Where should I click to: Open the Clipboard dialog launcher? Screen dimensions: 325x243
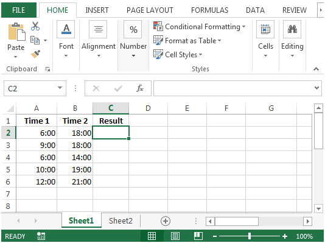click(47, 69)
